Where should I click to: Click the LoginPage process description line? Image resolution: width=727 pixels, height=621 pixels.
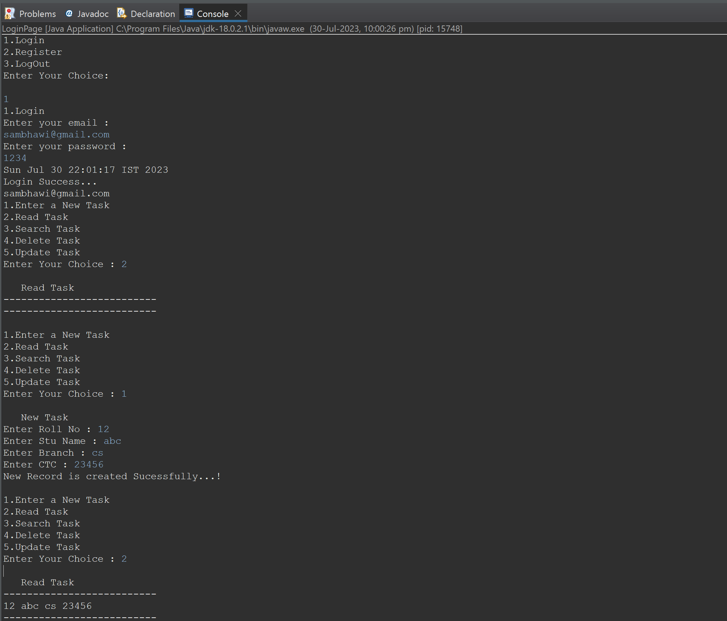point(232,29)
